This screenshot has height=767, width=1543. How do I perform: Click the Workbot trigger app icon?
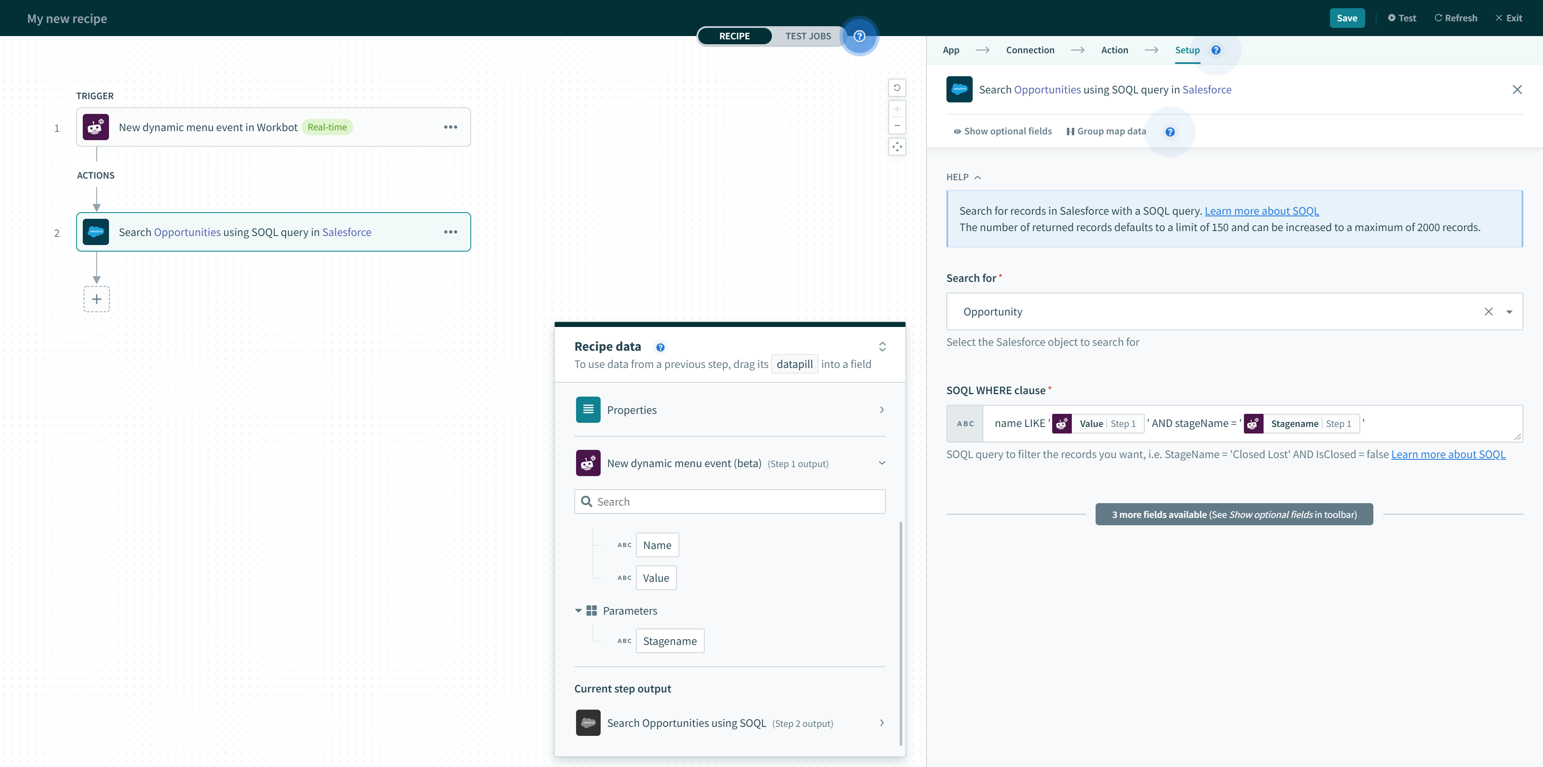95,126
